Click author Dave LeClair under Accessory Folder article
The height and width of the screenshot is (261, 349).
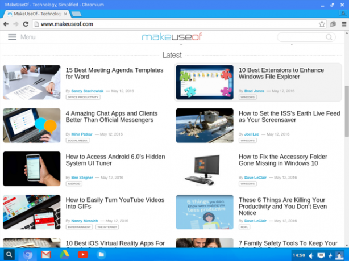tap(255, 178)
